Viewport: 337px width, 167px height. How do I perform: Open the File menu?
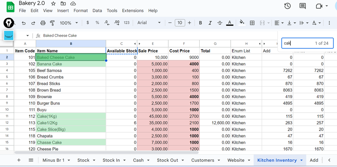click(22, 10)
